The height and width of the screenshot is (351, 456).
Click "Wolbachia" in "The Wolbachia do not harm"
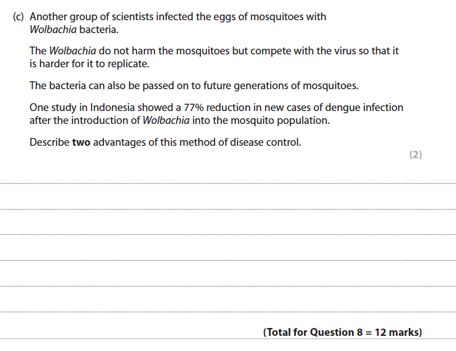click(72, 51)
